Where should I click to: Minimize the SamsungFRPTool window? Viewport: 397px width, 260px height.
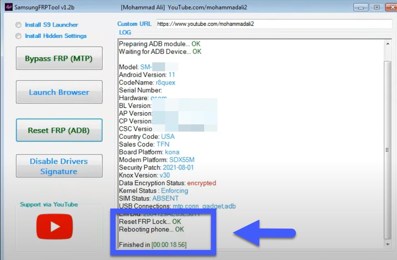coord(361,7)
